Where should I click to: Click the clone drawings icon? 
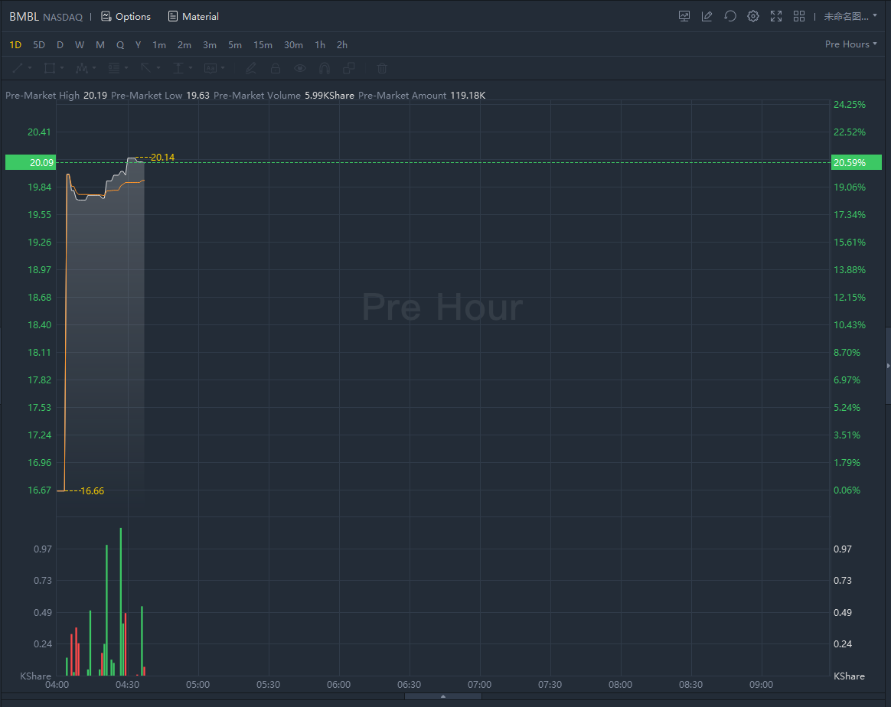click(x=349, y=68)
